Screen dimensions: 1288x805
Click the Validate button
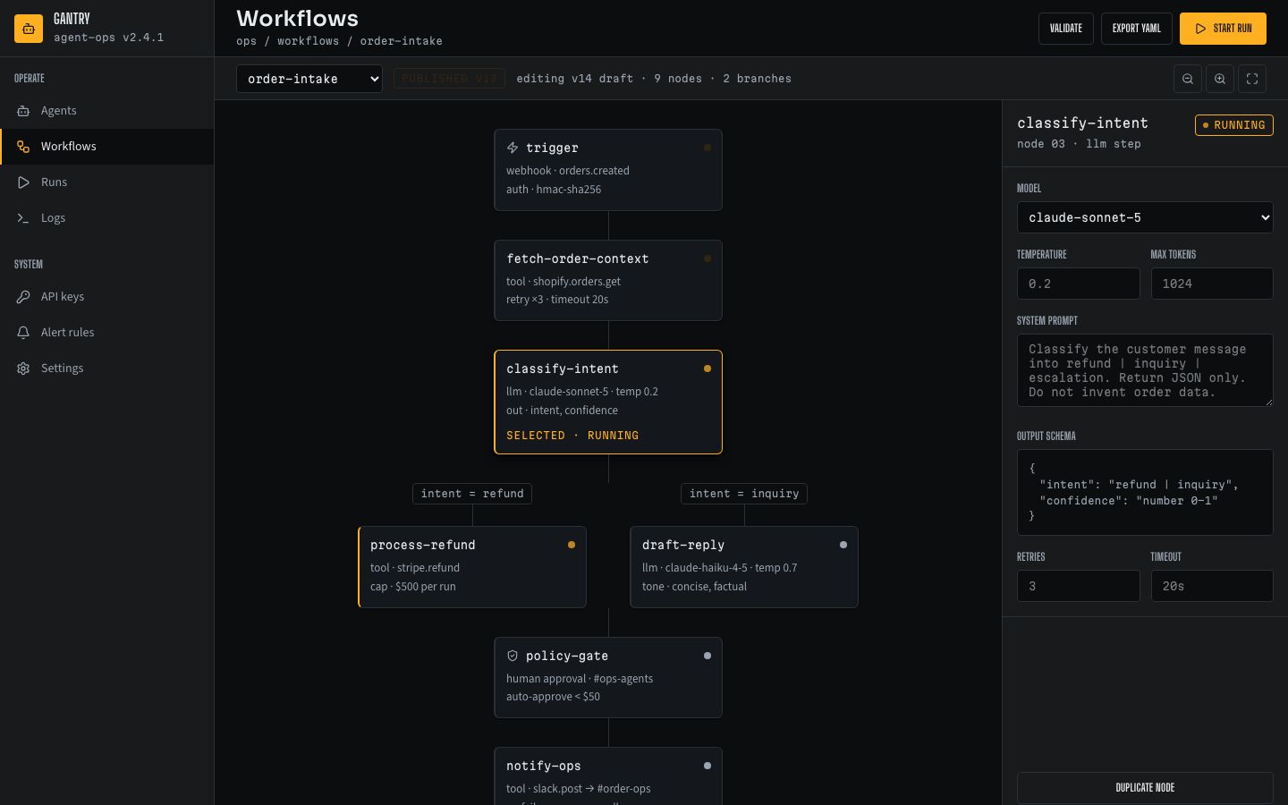click(x=1066, y=29)
